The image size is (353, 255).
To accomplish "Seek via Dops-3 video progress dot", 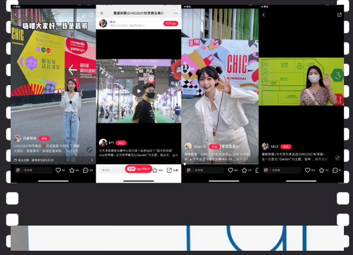I will pyautogui.click(x=185, y=164).
